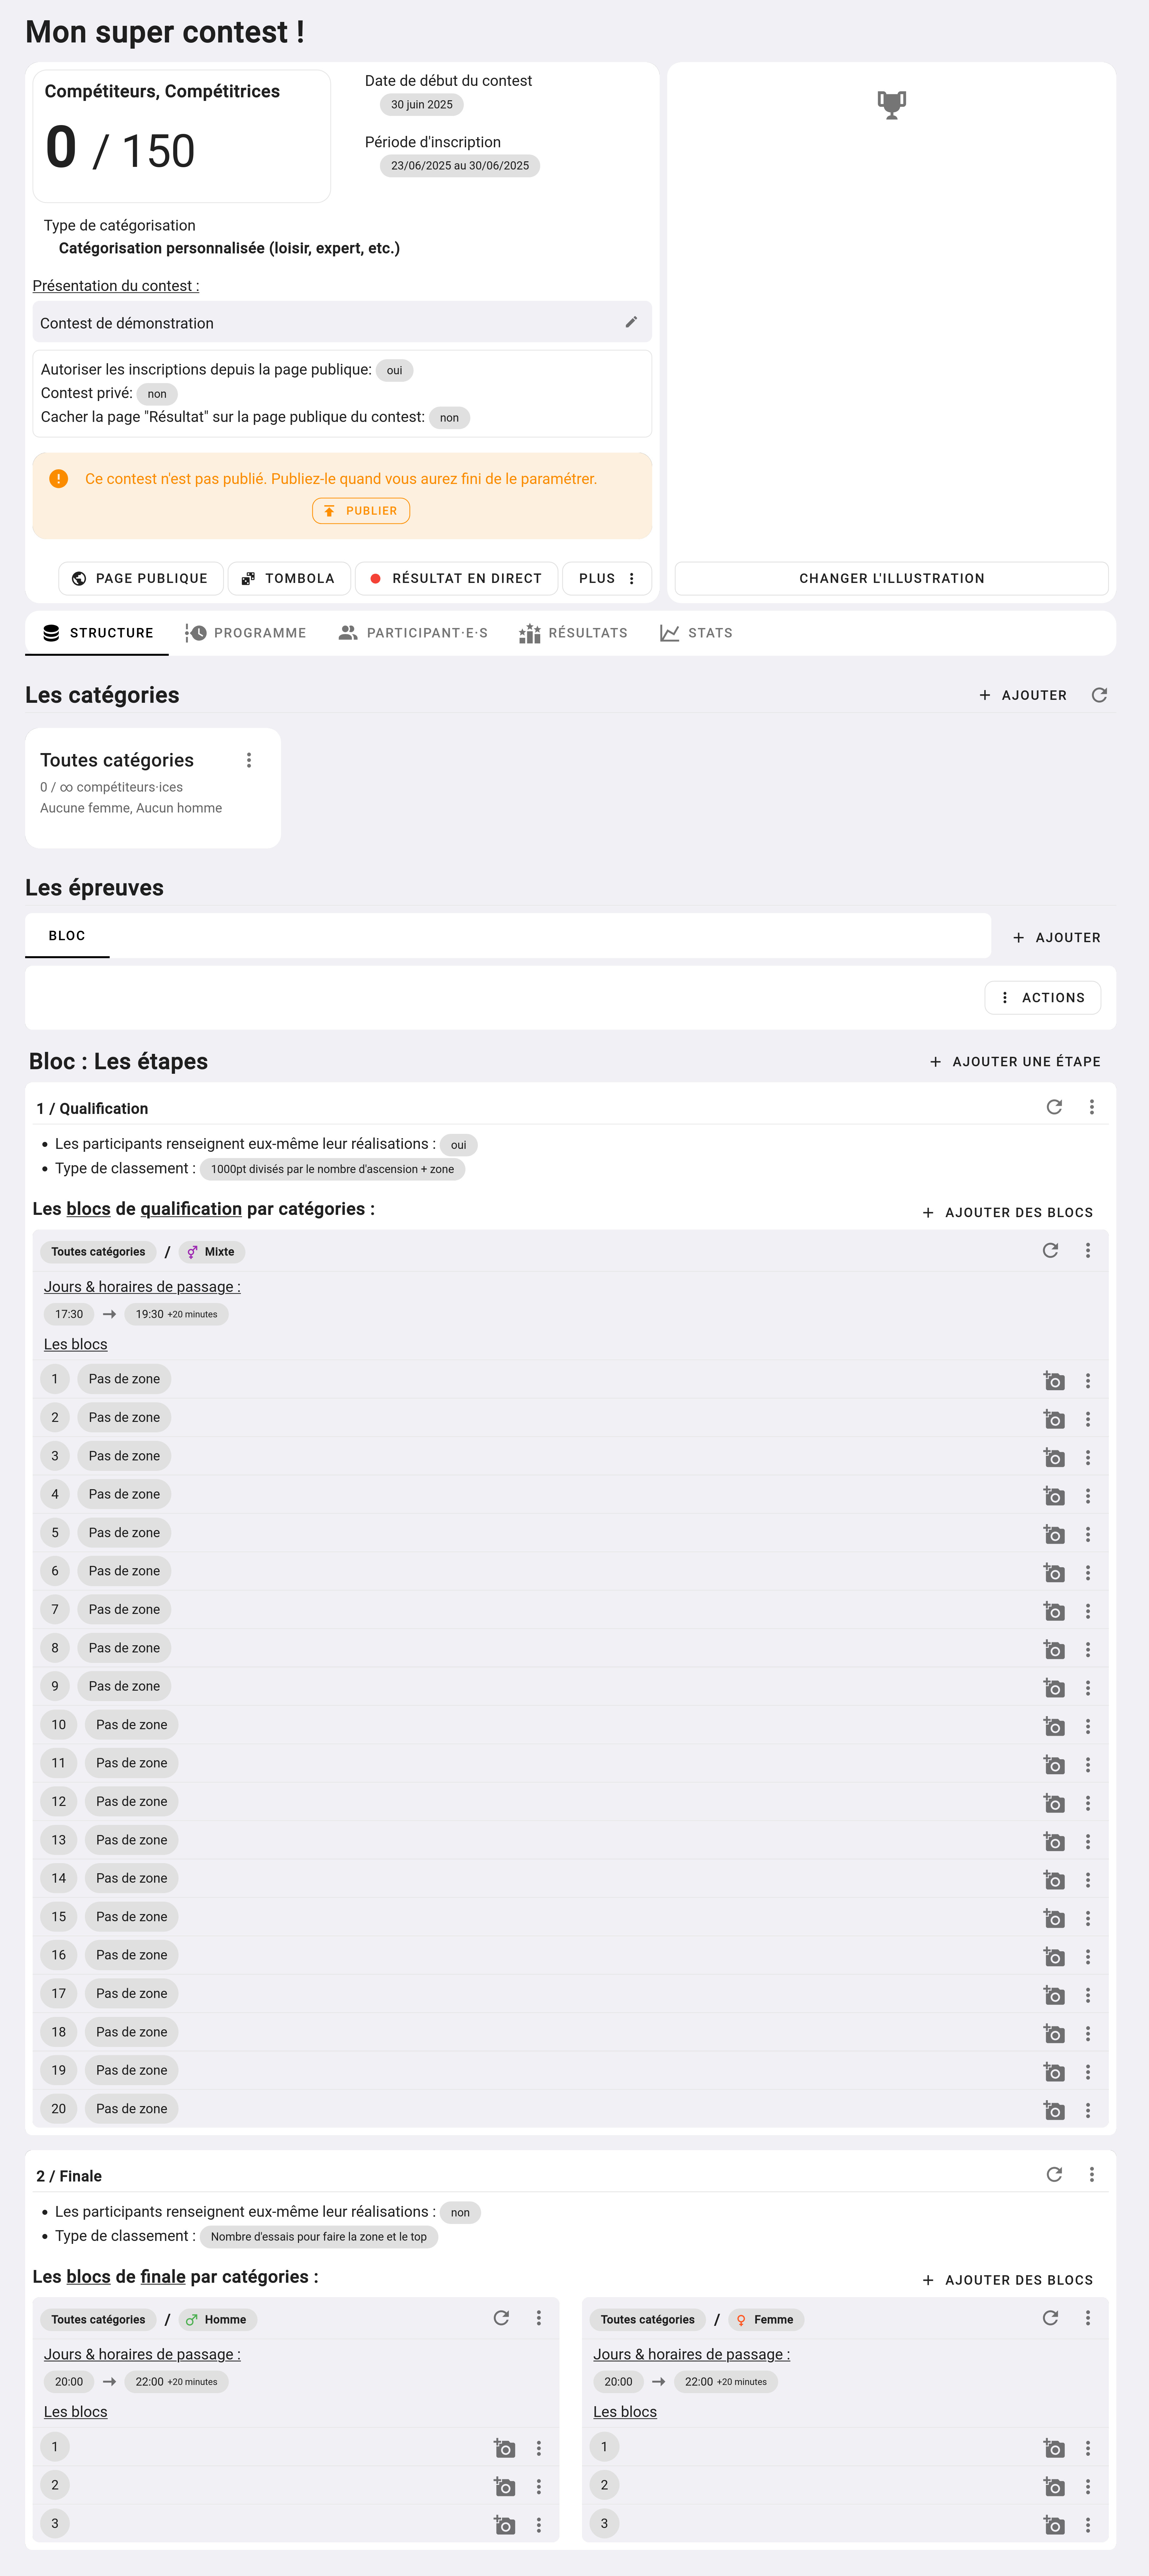Image resolution: width=1149 pixels, height=2576 pixels.
Task: Open options menu for Toutes catégories card
Action: click(x=249, y=760)
